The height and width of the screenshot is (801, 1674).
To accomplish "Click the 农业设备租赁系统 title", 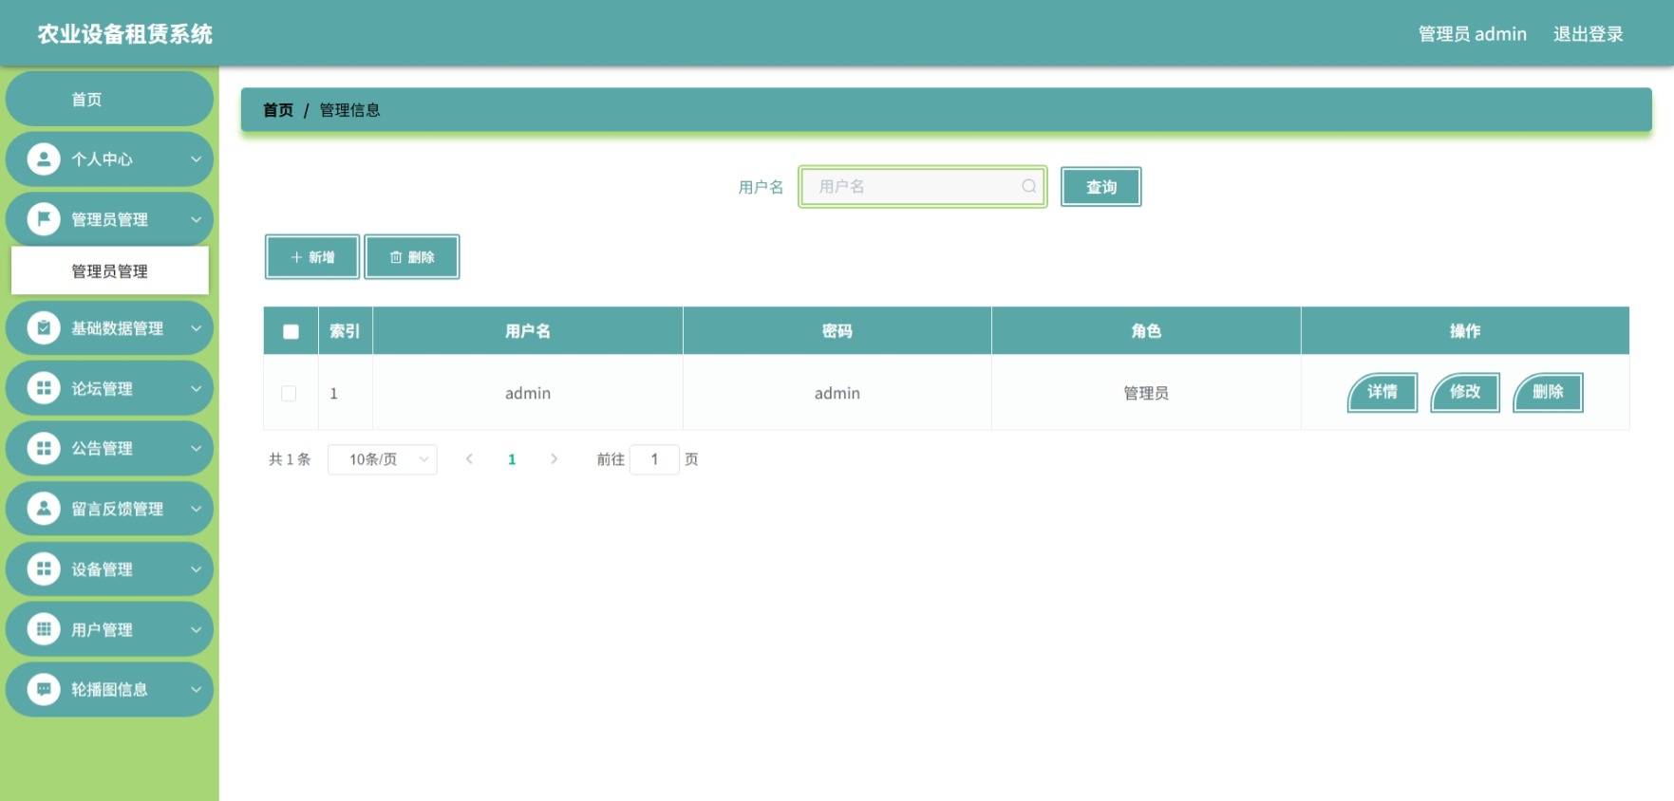I will point(125,34).
